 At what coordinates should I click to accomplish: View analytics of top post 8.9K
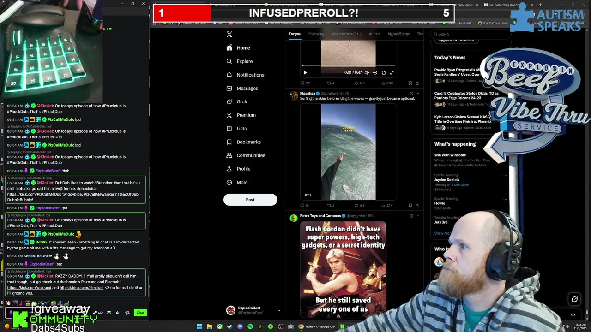tap(387, 83)
